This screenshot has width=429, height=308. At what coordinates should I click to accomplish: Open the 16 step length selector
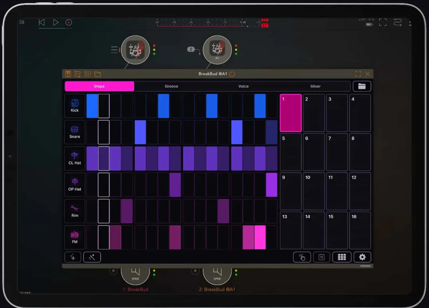click(x=321, y=257)
